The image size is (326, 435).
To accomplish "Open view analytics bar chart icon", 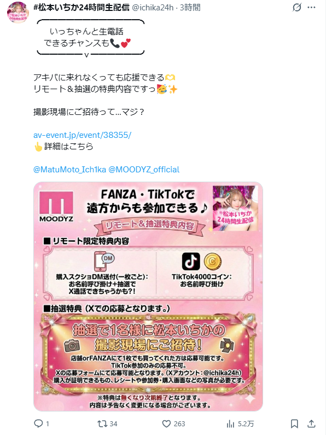I will coord(230,424).
